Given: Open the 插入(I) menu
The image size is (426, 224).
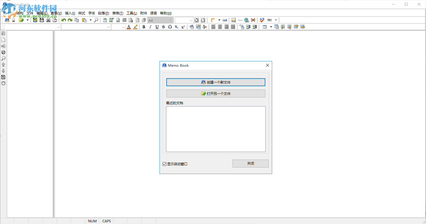Looking at the screenshot, I should tap(70, 13).
